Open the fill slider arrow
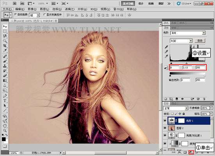The height and width of the screenshot is (156, 215). (x=211, y=114)
